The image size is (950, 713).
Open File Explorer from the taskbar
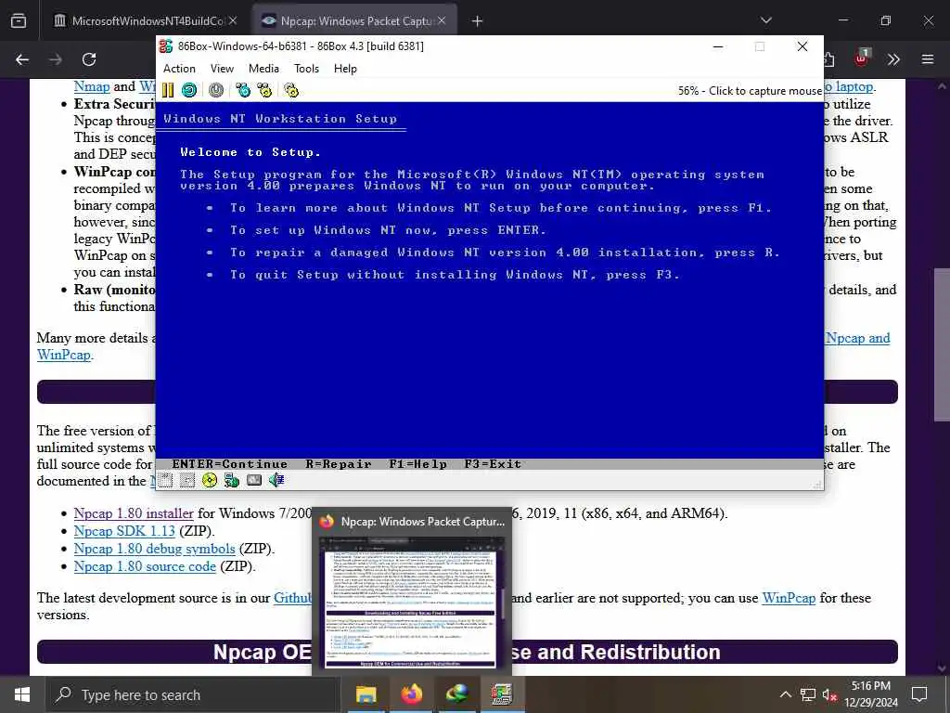pos(366,694)
